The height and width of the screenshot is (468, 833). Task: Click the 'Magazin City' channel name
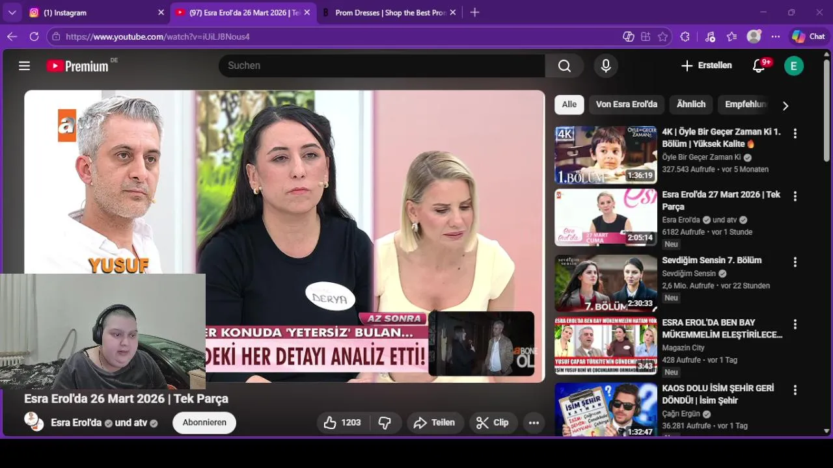(683, 348)
